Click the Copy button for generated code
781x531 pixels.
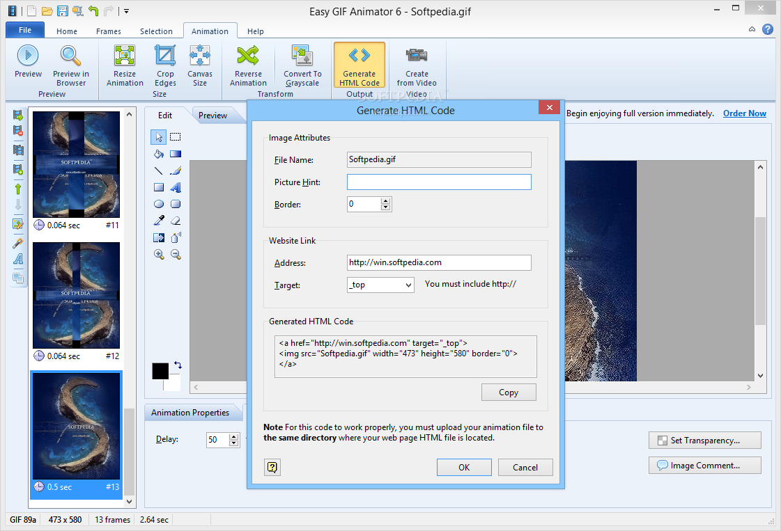509,392
